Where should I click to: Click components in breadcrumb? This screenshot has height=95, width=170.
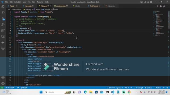tap(16, 9)
